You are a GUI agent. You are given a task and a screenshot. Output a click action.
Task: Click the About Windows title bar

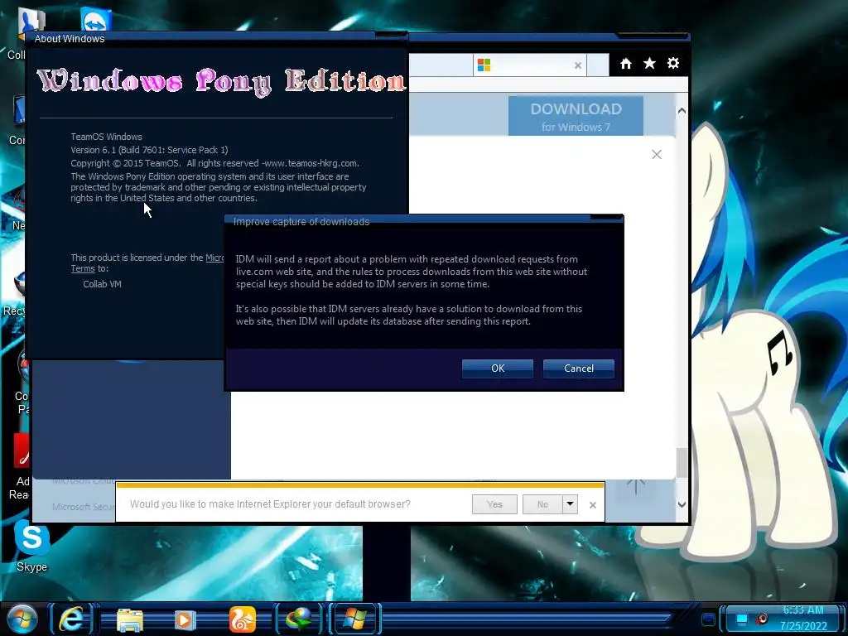point(216,38)
